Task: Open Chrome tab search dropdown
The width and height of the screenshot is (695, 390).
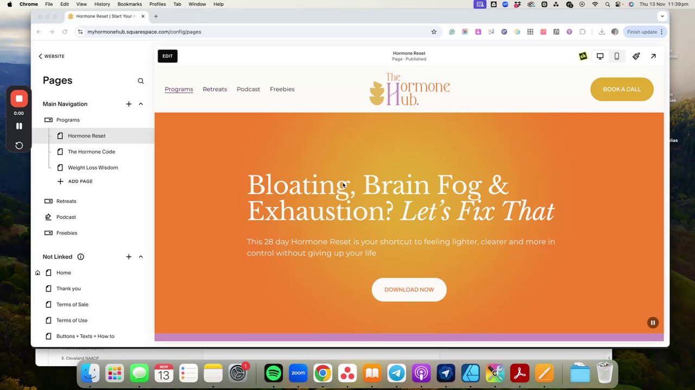Action: point(662,16)
